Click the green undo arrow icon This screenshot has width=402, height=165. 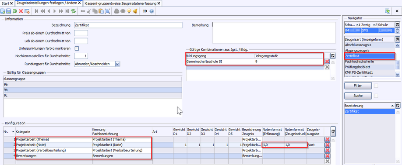[15, 11]
